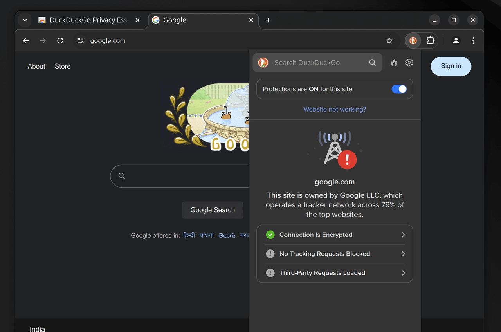This screenshot has width=501, height=332.
Task: Click the green Connection Is Encrypted check icon
Action: 270,235
